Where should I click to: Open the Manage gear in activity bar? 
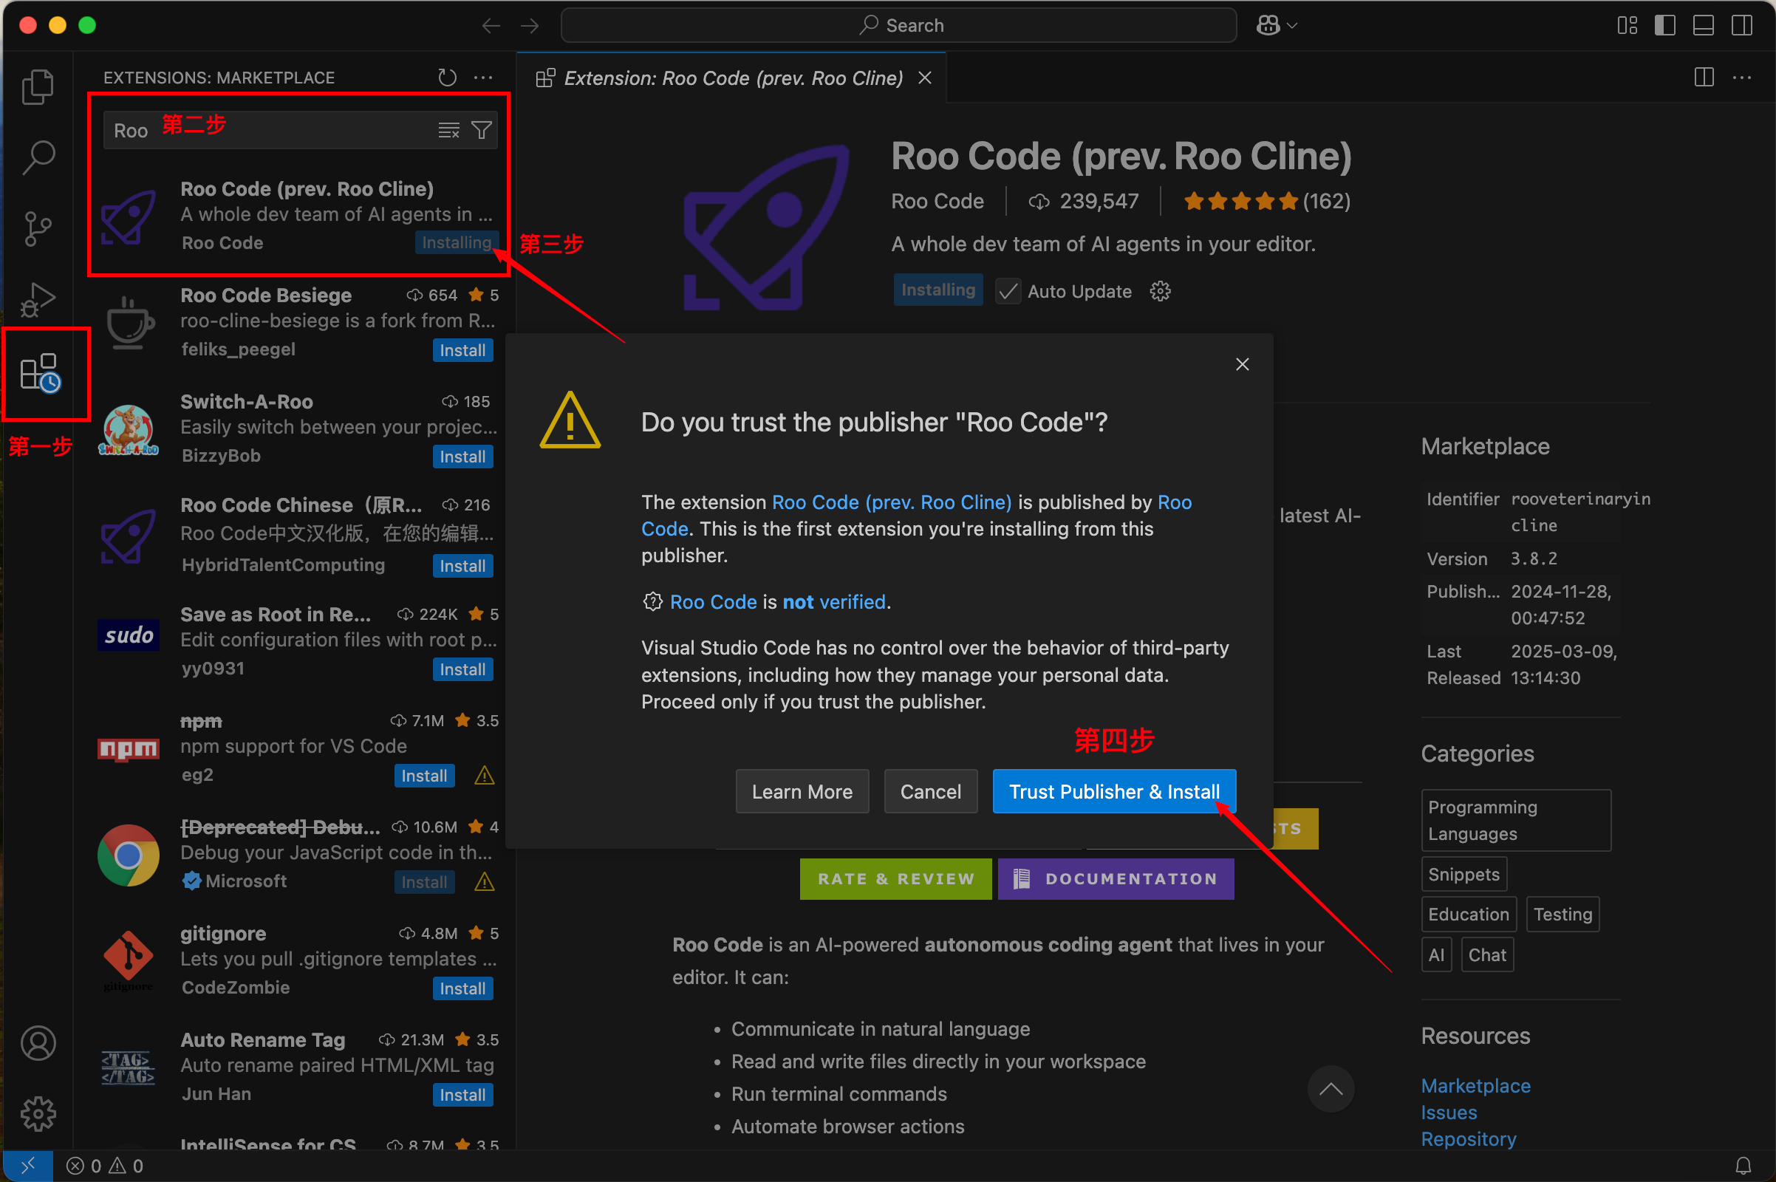pyautogui.click(x=38, y=1114)
